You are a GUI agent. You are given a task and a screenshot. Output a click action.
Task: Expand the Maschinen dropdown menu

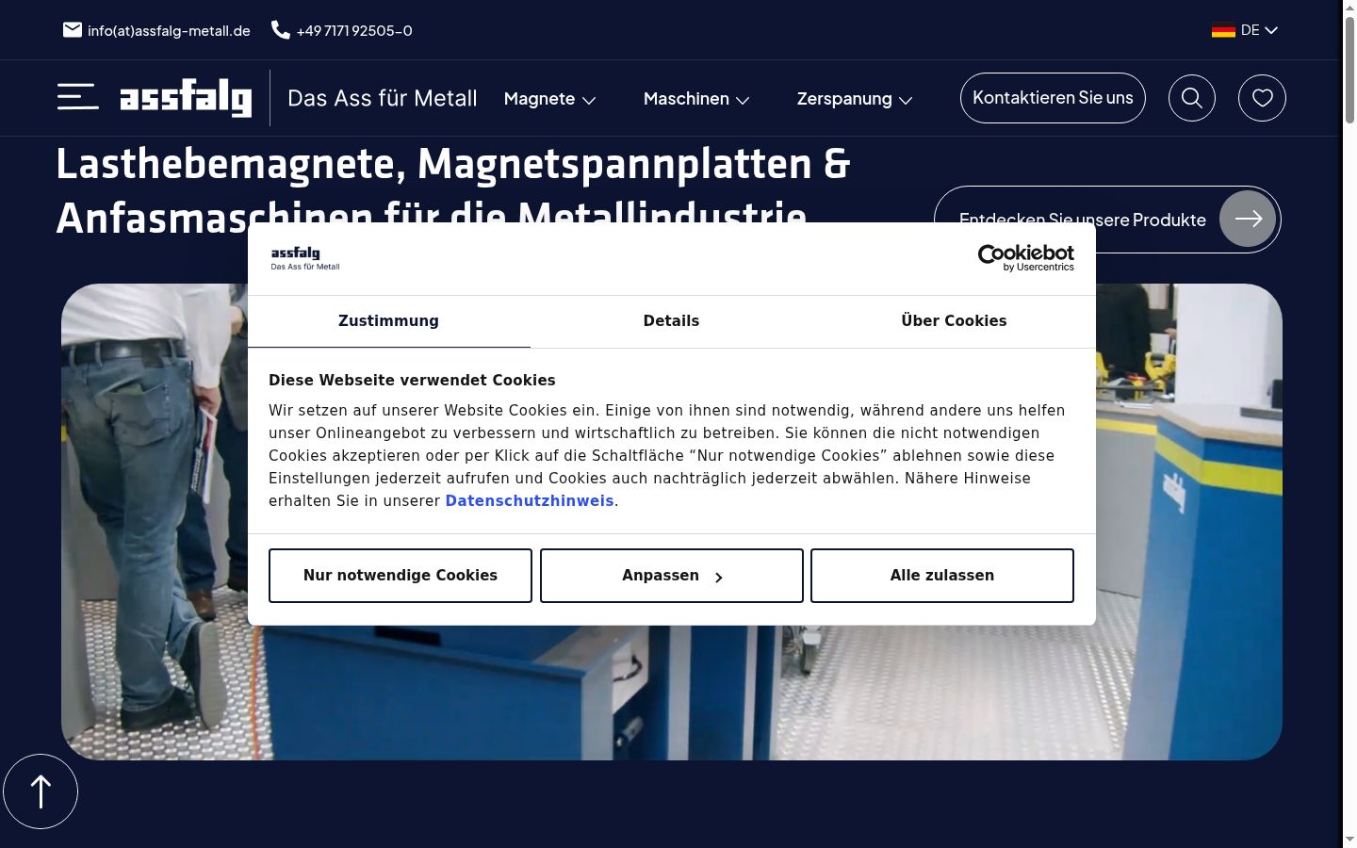point(696,99)
